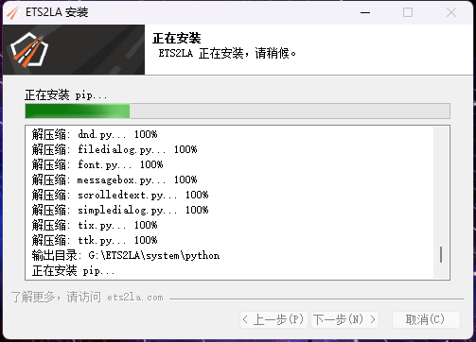Click the ETS2LA logo in header banner
The height and width of the screenshot is (342, 476).
point(29,50)
